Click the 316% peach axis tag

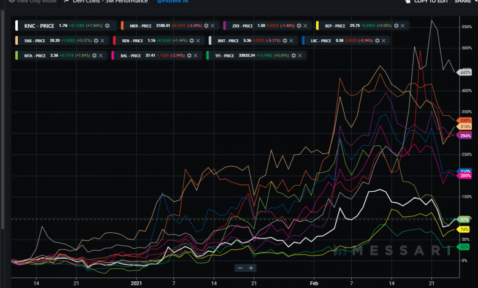pos(465,126)
